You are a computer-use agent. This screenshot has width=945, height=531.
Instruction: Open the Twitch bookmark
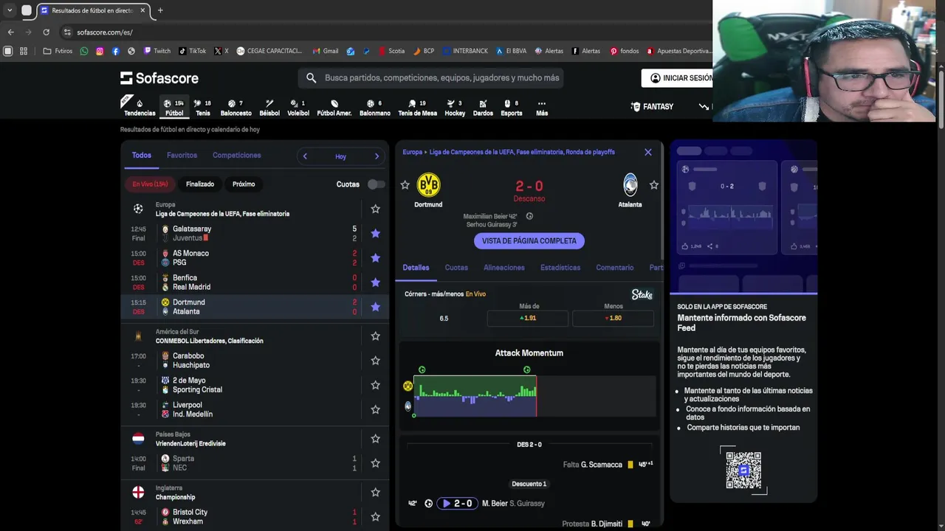tap(157, 51)
